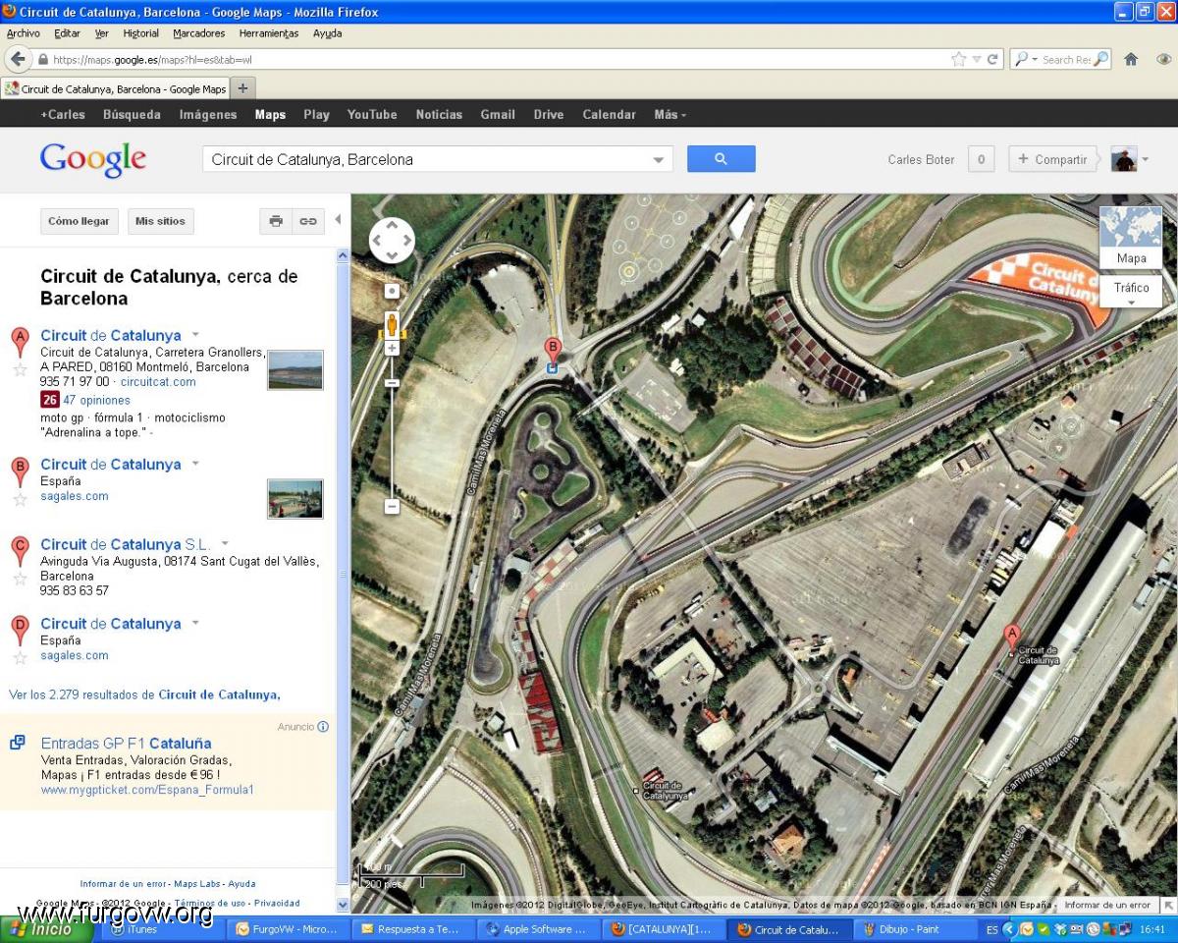Read the 47 opiniones reviews

[x=96, y=400]
